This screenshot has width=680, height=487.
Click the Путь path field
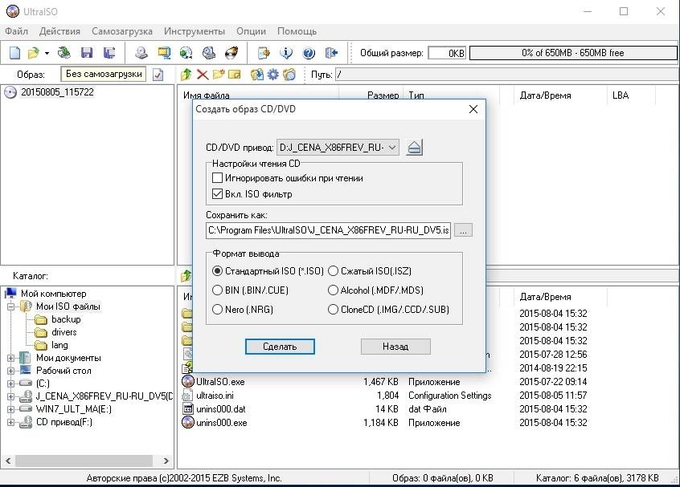[507, 75]
